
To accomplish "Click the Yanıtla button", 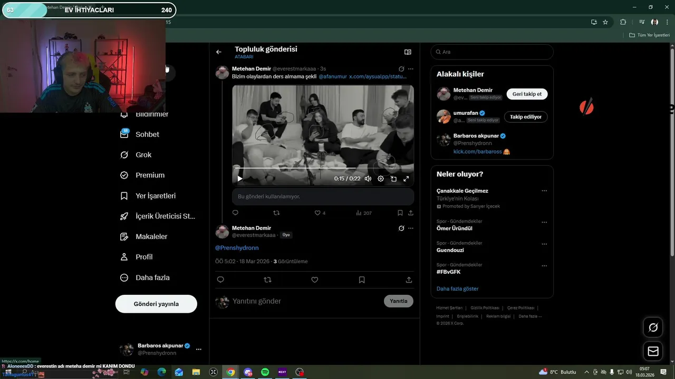I will coord(399,301).
